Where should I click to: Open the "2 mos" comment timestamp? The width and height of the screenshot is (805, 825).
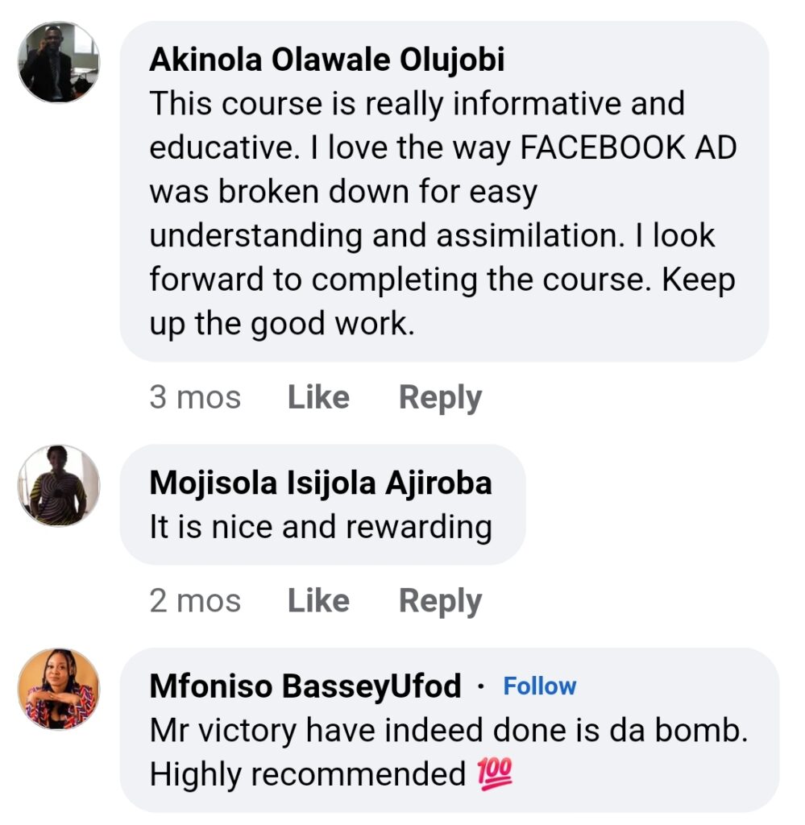[x=195, y=601]
